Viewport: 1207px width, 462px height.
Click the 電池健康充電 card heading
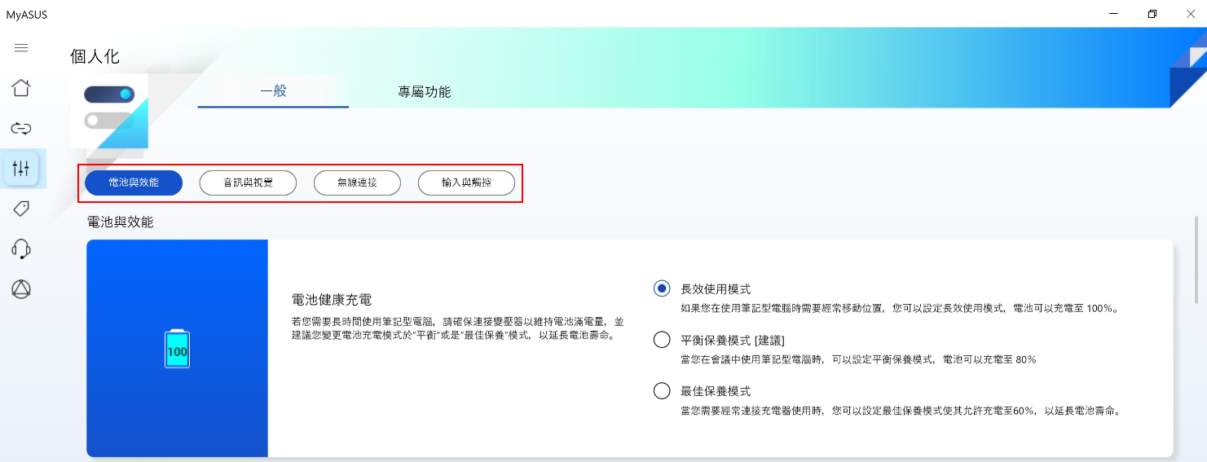[332, 300]
